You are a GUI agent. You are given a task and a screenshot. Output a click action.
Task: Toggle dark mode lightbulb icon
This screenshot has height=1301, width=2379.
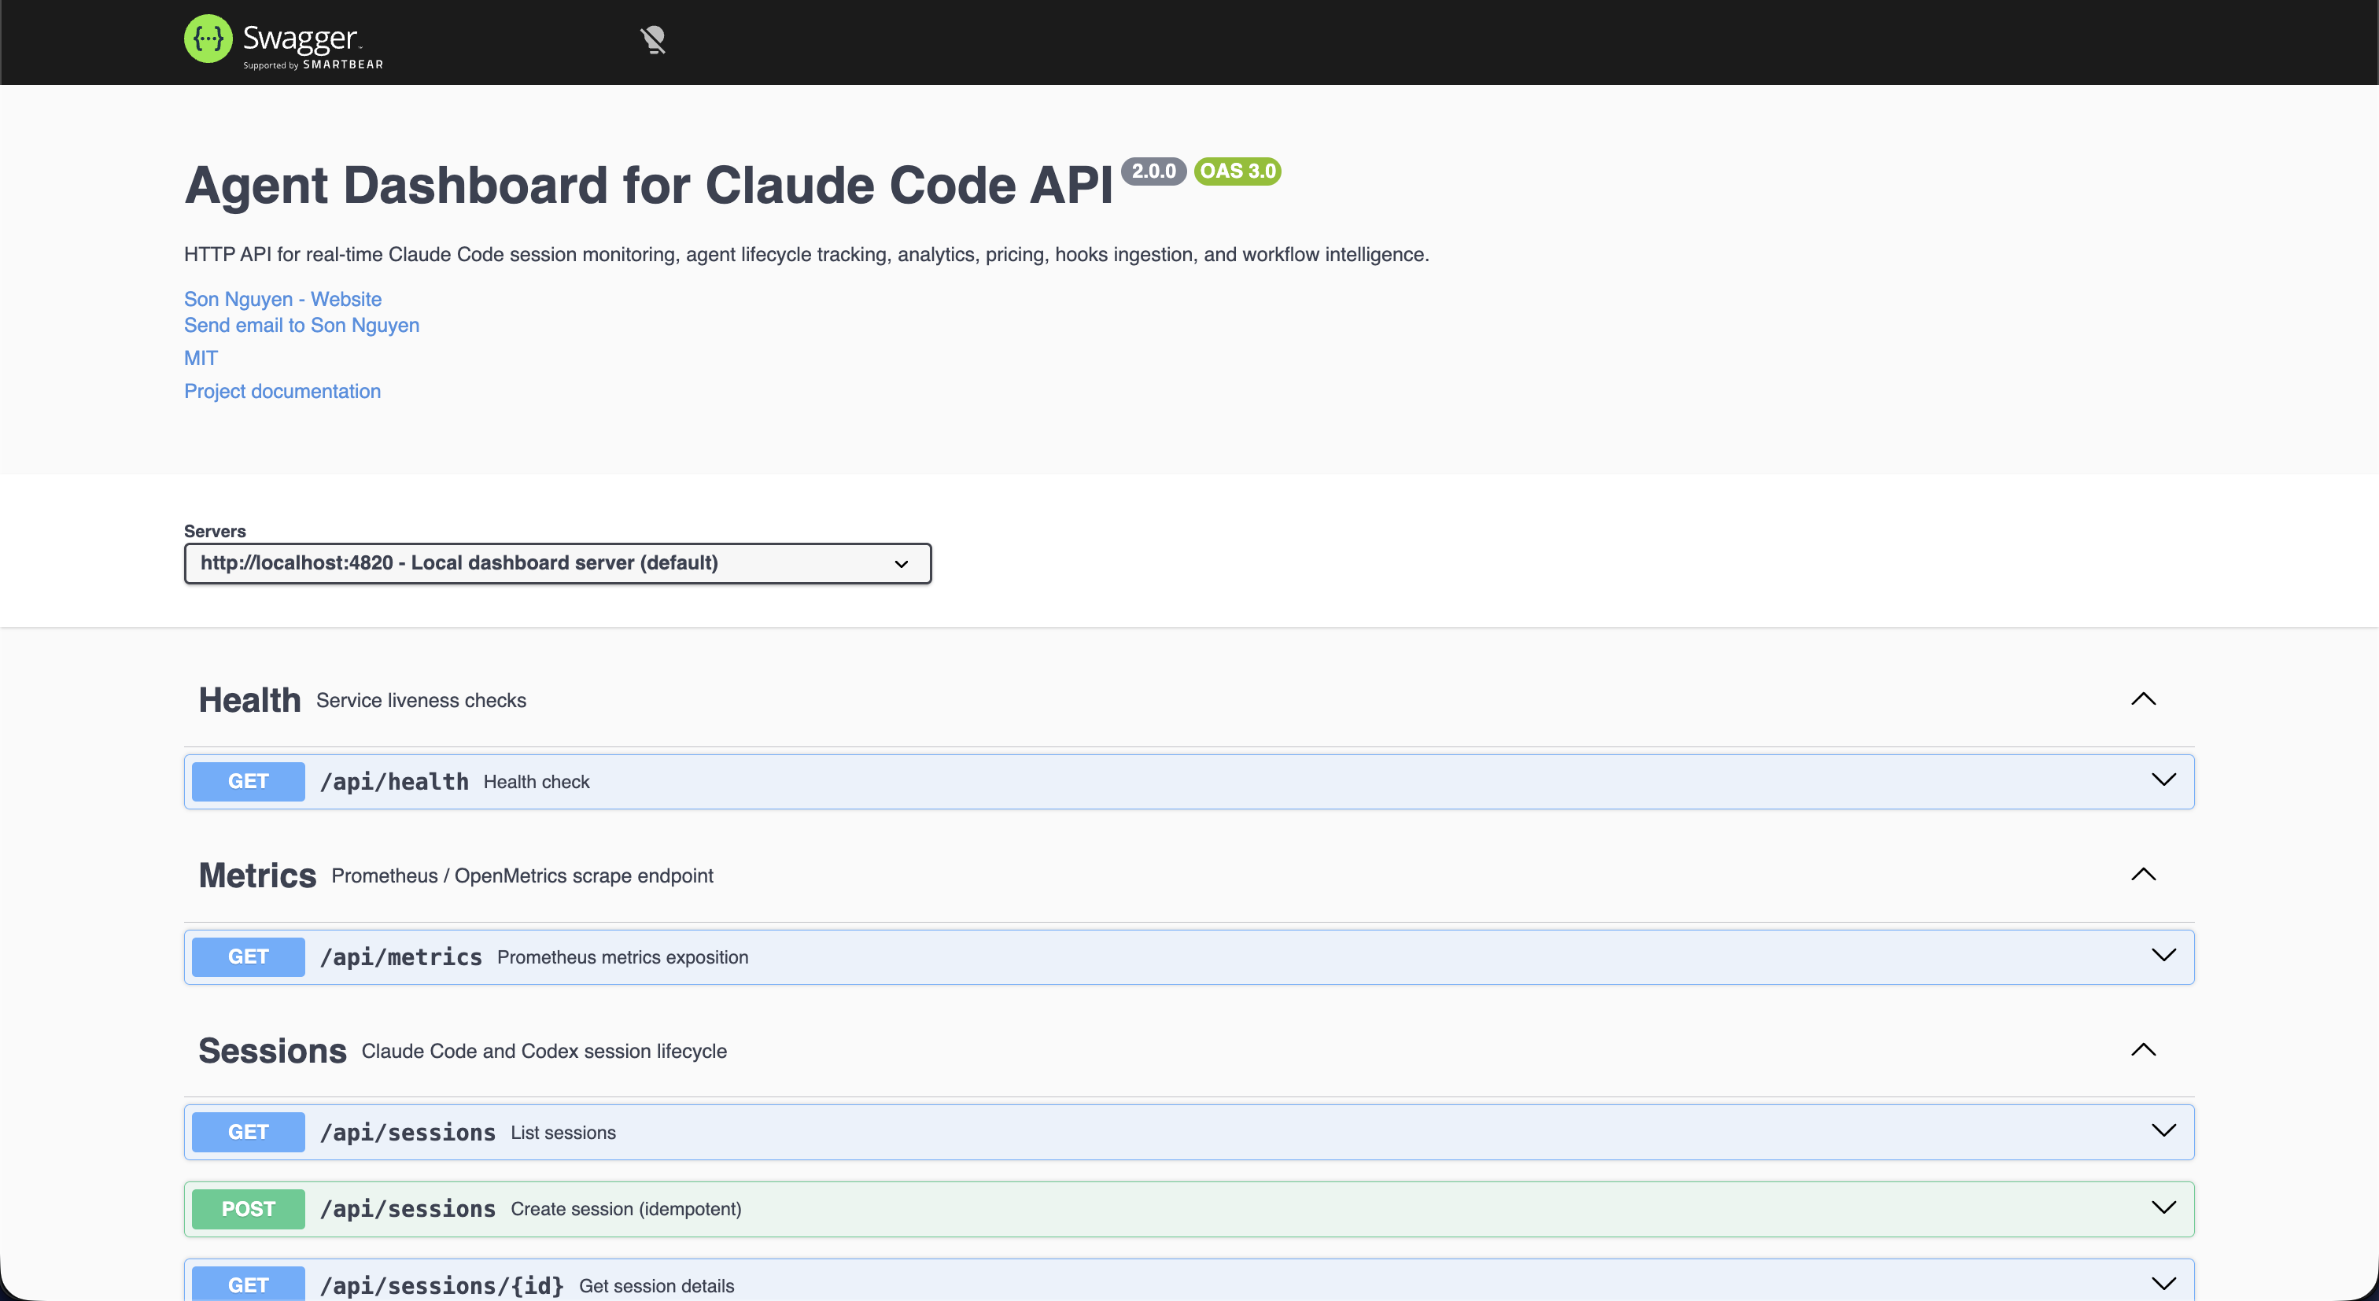click(x=653, y=39)
